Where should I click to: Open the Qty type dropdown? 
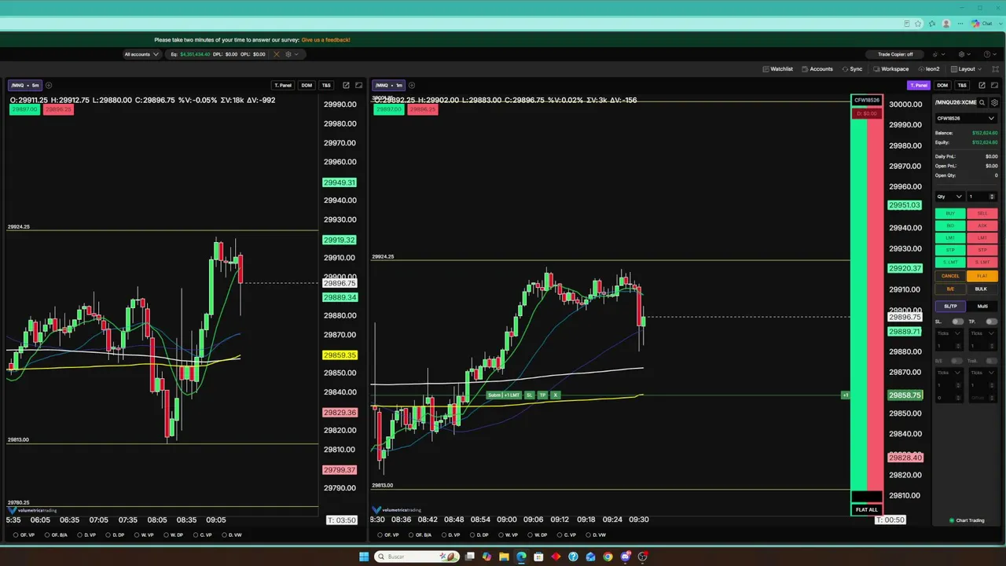pos(949,197)
